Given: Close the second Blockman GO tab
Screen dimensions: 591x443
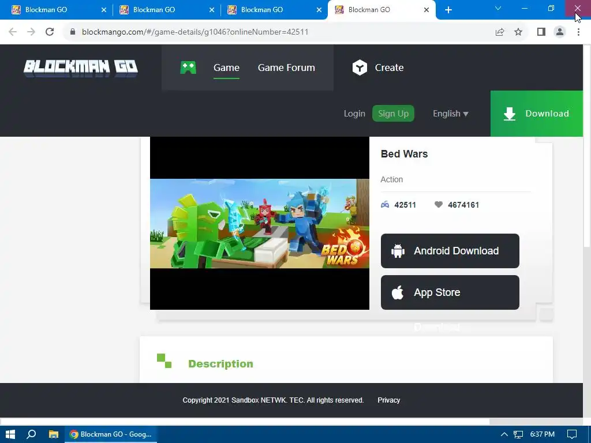Looking at the screenshot, I should coord(211,10).
